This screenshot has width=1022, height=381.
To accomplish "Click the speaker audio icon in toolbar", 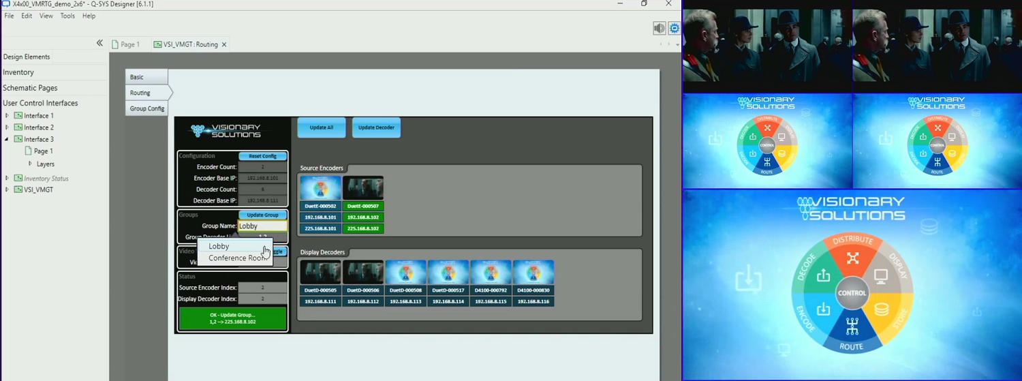I will pyautogui.click(x=659, y=28).
